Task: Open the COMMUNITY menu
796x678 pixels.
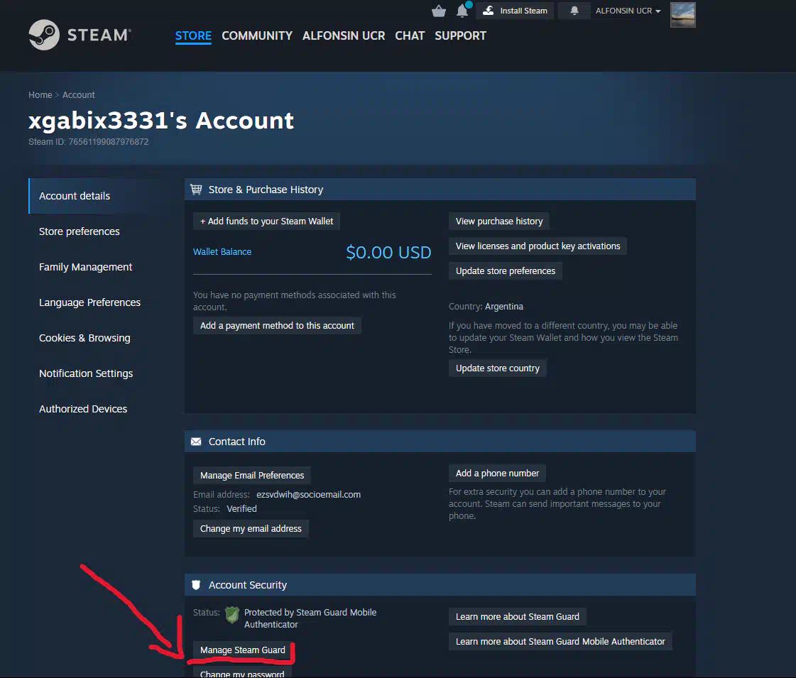Action: [x=257, y=35]
